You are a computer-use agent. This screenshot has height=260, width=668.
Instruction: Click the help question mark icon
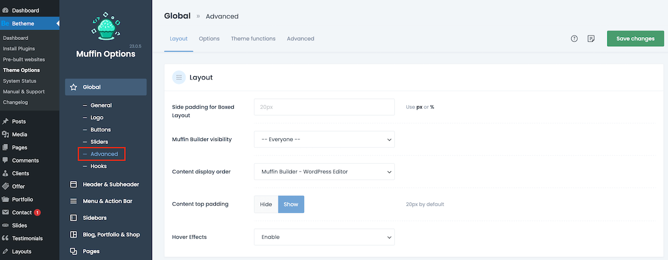pos(574,38)
